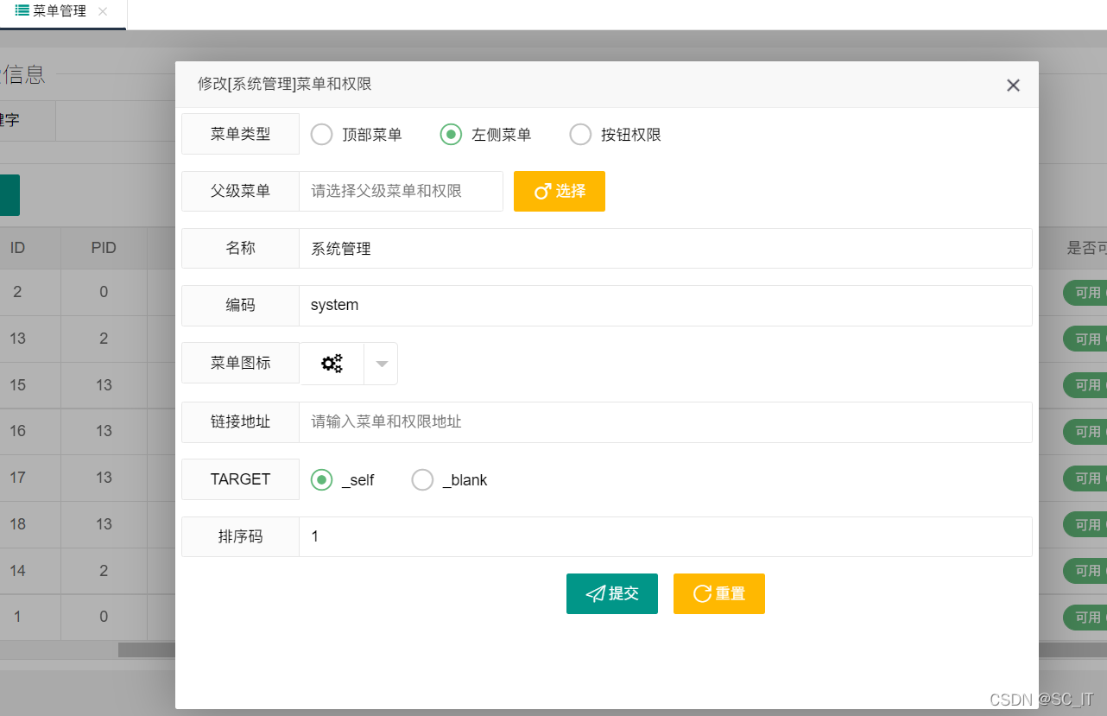Select the 左侧菜单 radio option
The image size is (1107, 716).
click(x=486, y=135)
